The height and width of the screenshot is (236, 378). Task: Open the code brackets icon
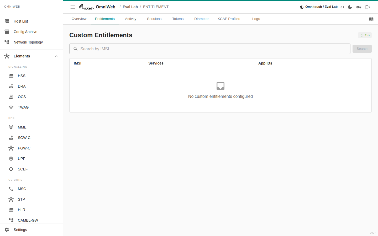(x=342, y=7)
